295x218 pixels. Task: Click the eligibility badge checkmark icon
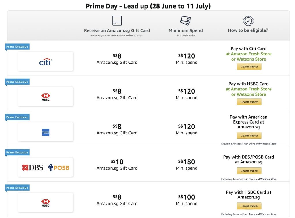click(248, 21)
